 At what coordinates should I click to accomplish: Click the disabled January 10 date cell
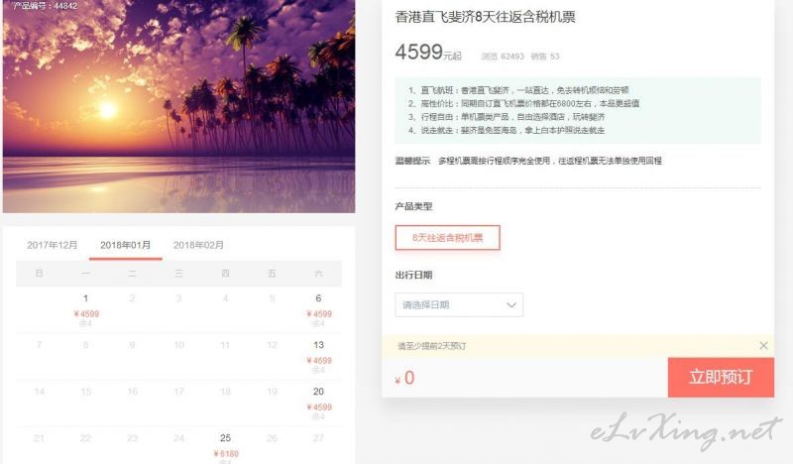point(179,345)
